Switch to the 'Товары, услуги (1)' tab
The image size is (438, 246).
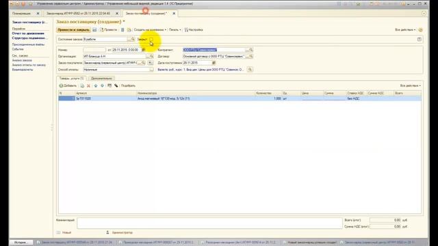(71, 79)
